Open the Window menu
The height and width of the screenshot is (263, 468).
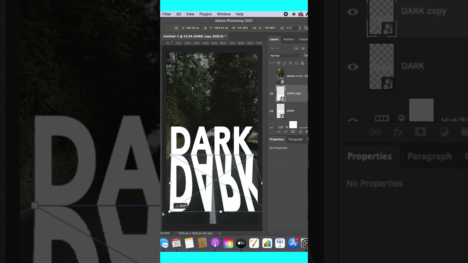click(224, 14)
